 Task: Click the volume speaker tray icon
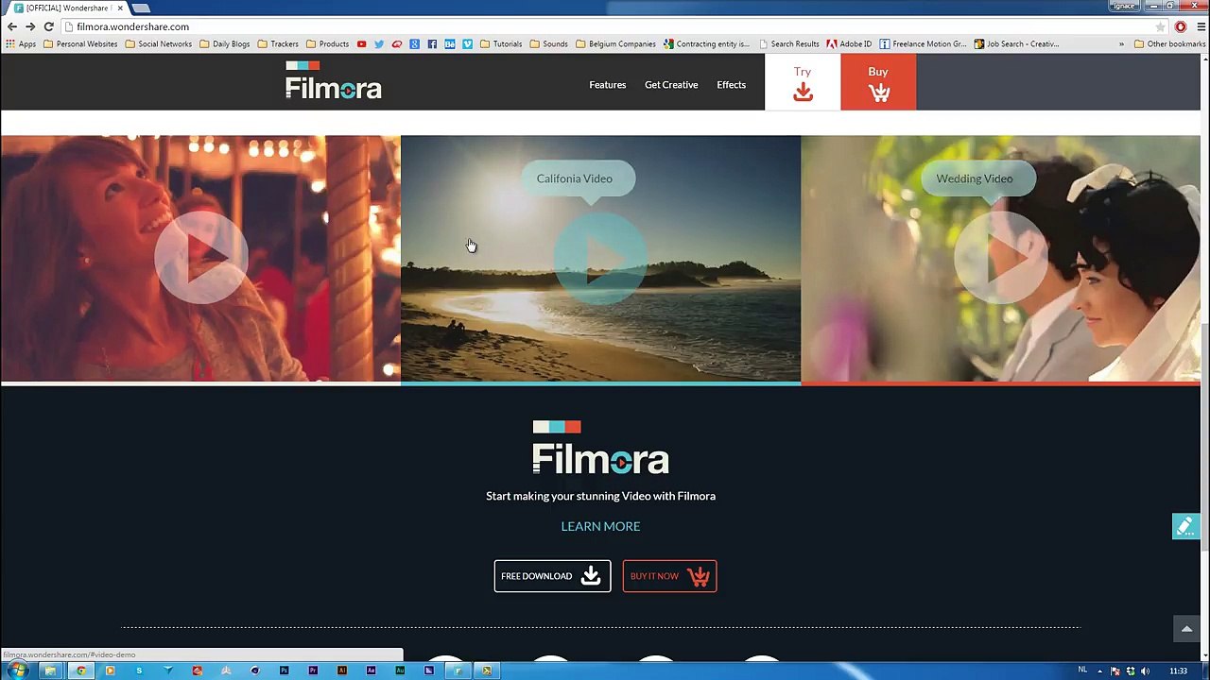click(x=1145, y=671)
